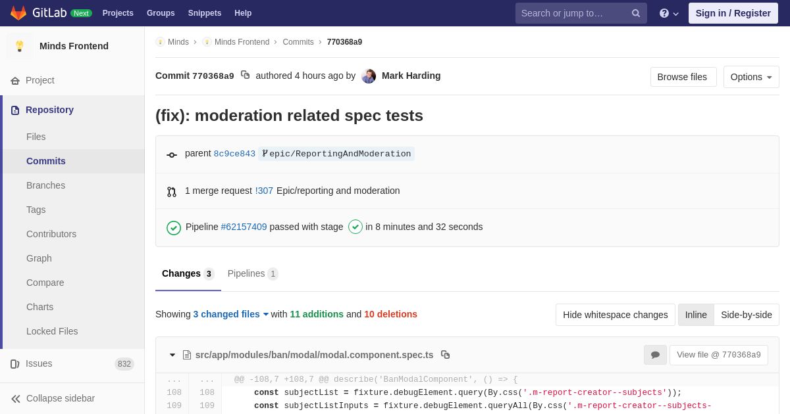
Task: Switch to Inline diff view
Action: point(696,315)
